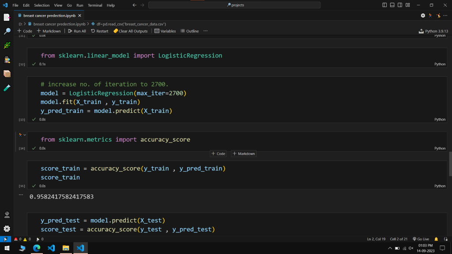
Task: Open the Help menu
Action: coord(111,5)
